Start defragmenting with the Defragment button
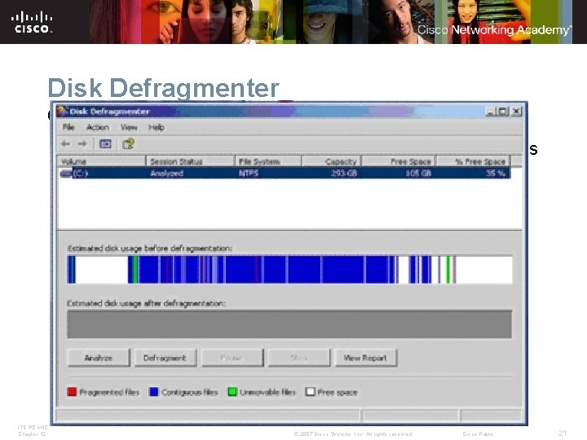Screen dimensions: 587x440 click(165, 358)
